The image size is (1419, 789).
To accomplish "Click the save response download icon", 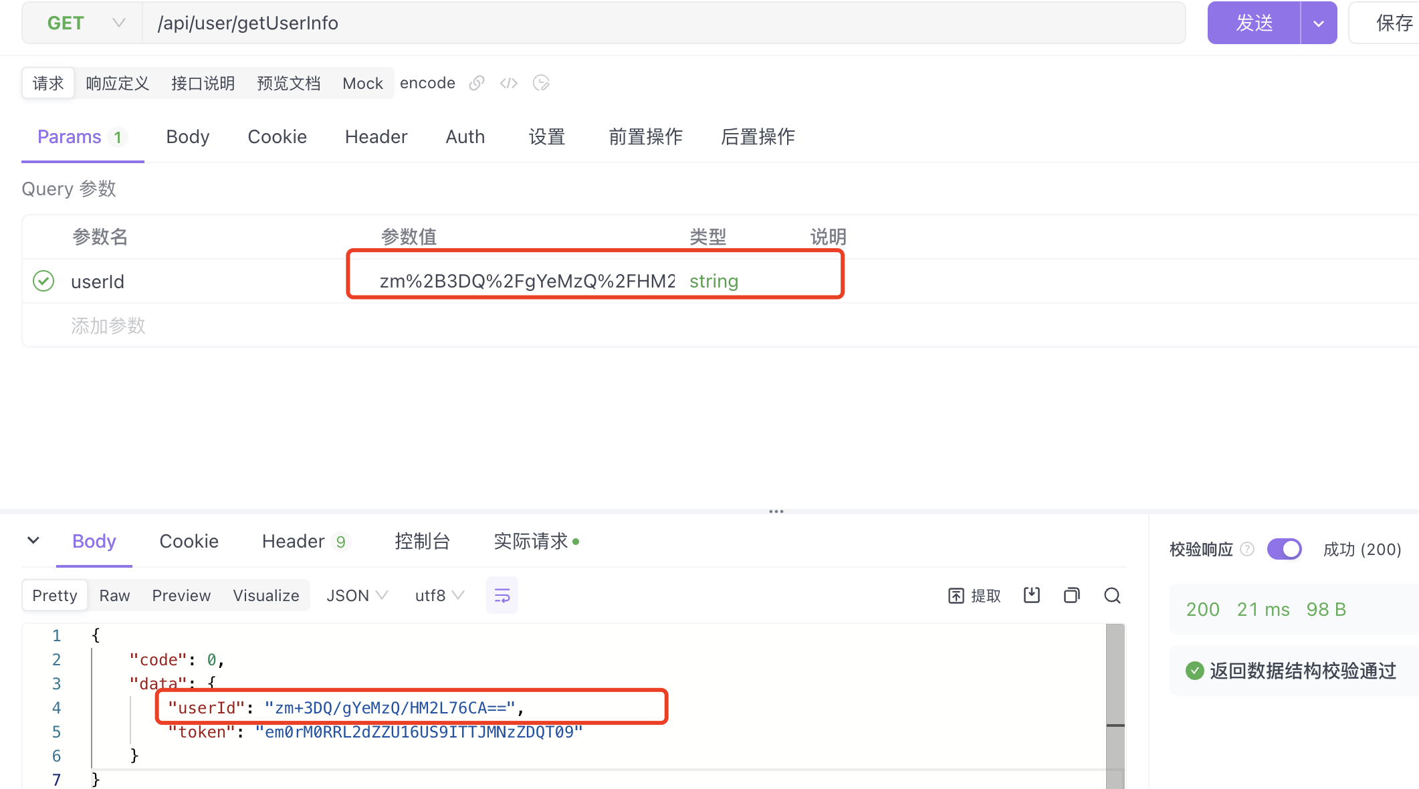I will click(1031, 595).
